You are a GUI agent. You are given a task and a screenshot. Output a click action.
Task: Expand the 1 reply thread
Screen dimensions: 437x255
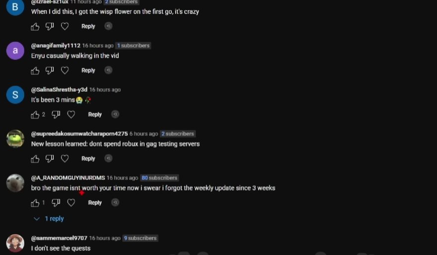49,219
